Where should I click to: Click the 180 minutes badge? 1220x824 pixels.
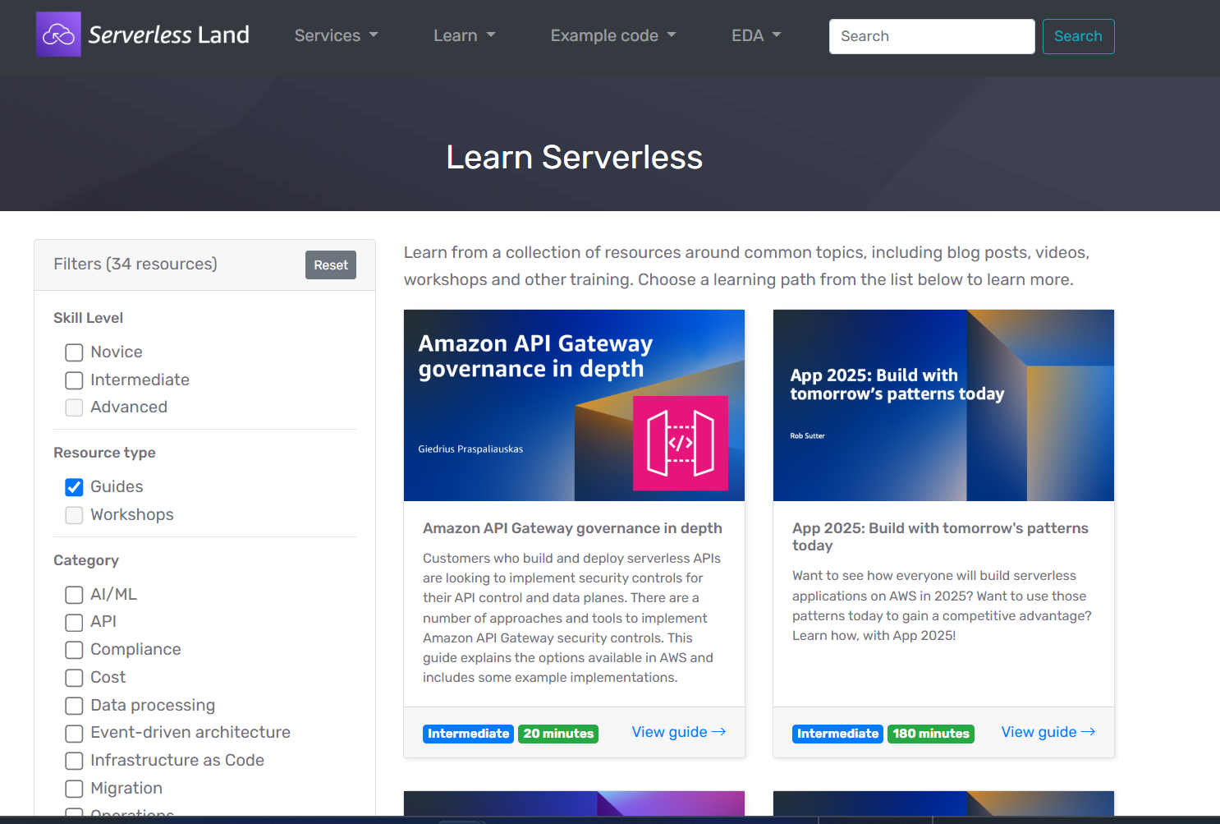pyautogui.click(x=931, y=734)
